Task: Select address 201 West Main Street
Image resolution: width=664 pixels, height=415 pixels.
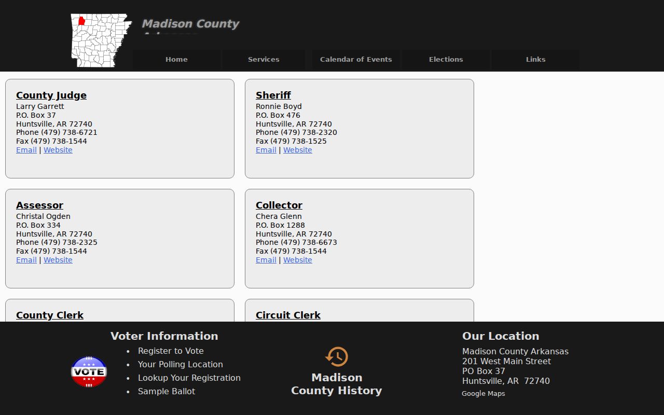Action: (x=507, y=362)
